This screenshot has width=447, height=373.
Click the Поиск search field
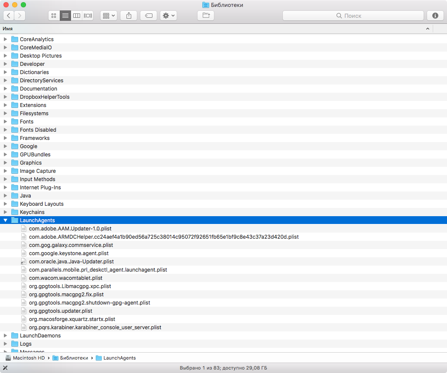pyautogui.click(x=353, y=16)
